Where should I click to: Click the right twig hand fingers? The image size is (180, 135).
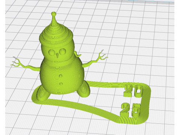pyautogui.click(x=102, y=56)
